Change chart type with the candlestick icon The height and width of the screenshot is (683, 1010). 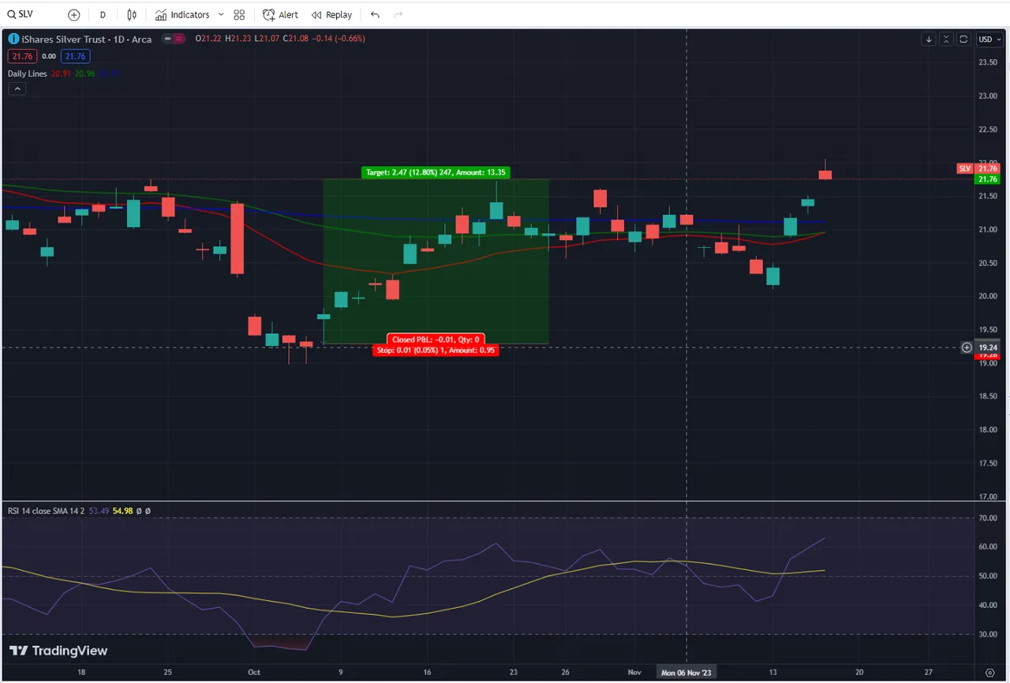[x=132, y=14]
